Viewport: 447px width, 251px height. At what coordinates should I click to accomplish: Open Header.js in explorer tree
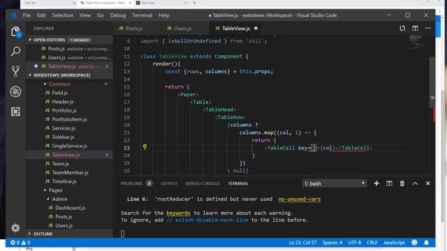69,102
